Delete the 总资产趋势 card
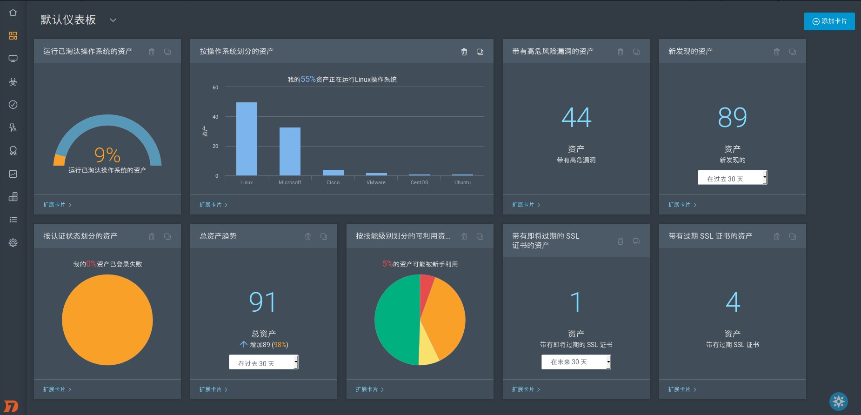This screenshot has height=415, width=861. pyautogui.click(x=308, y=236)
